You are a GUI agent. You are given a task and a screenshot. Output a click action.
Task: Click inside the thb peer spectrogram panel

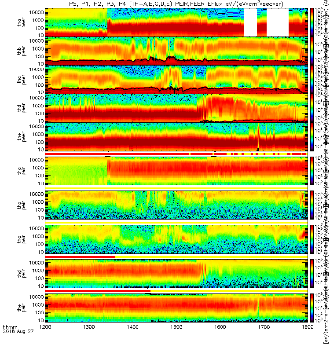[176, 51]
